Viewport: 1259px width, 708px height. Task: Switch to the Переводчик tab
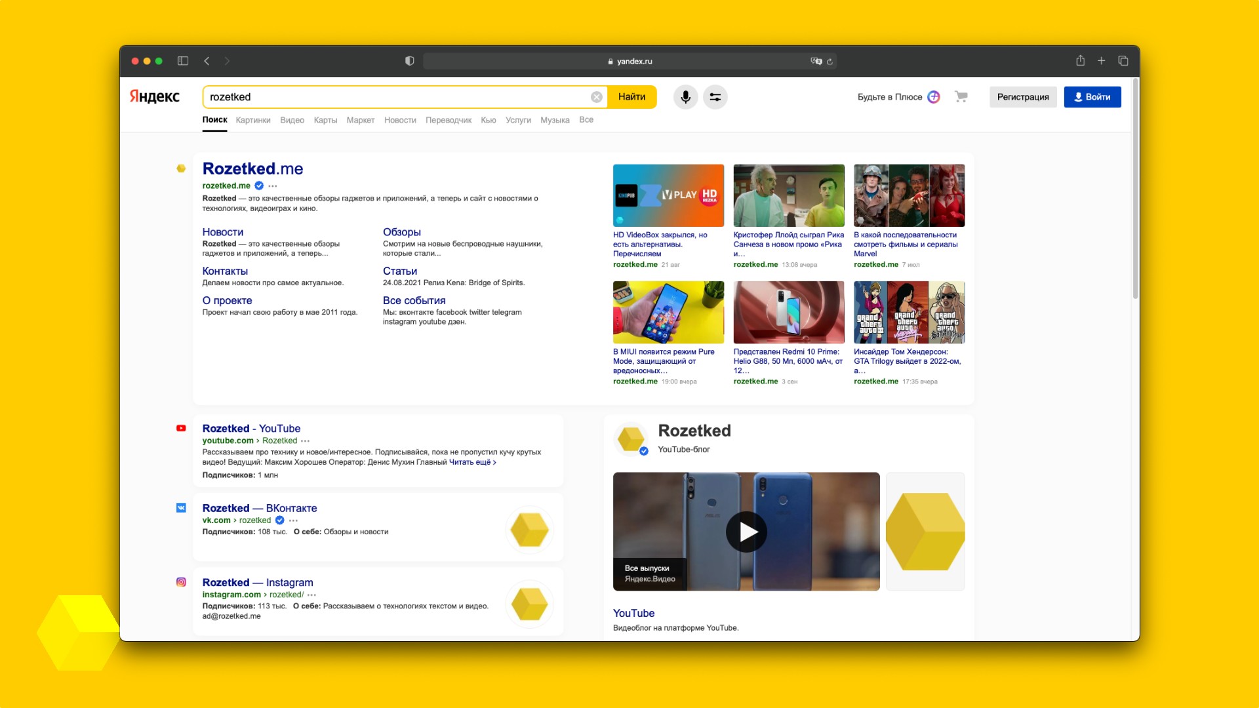449,120
